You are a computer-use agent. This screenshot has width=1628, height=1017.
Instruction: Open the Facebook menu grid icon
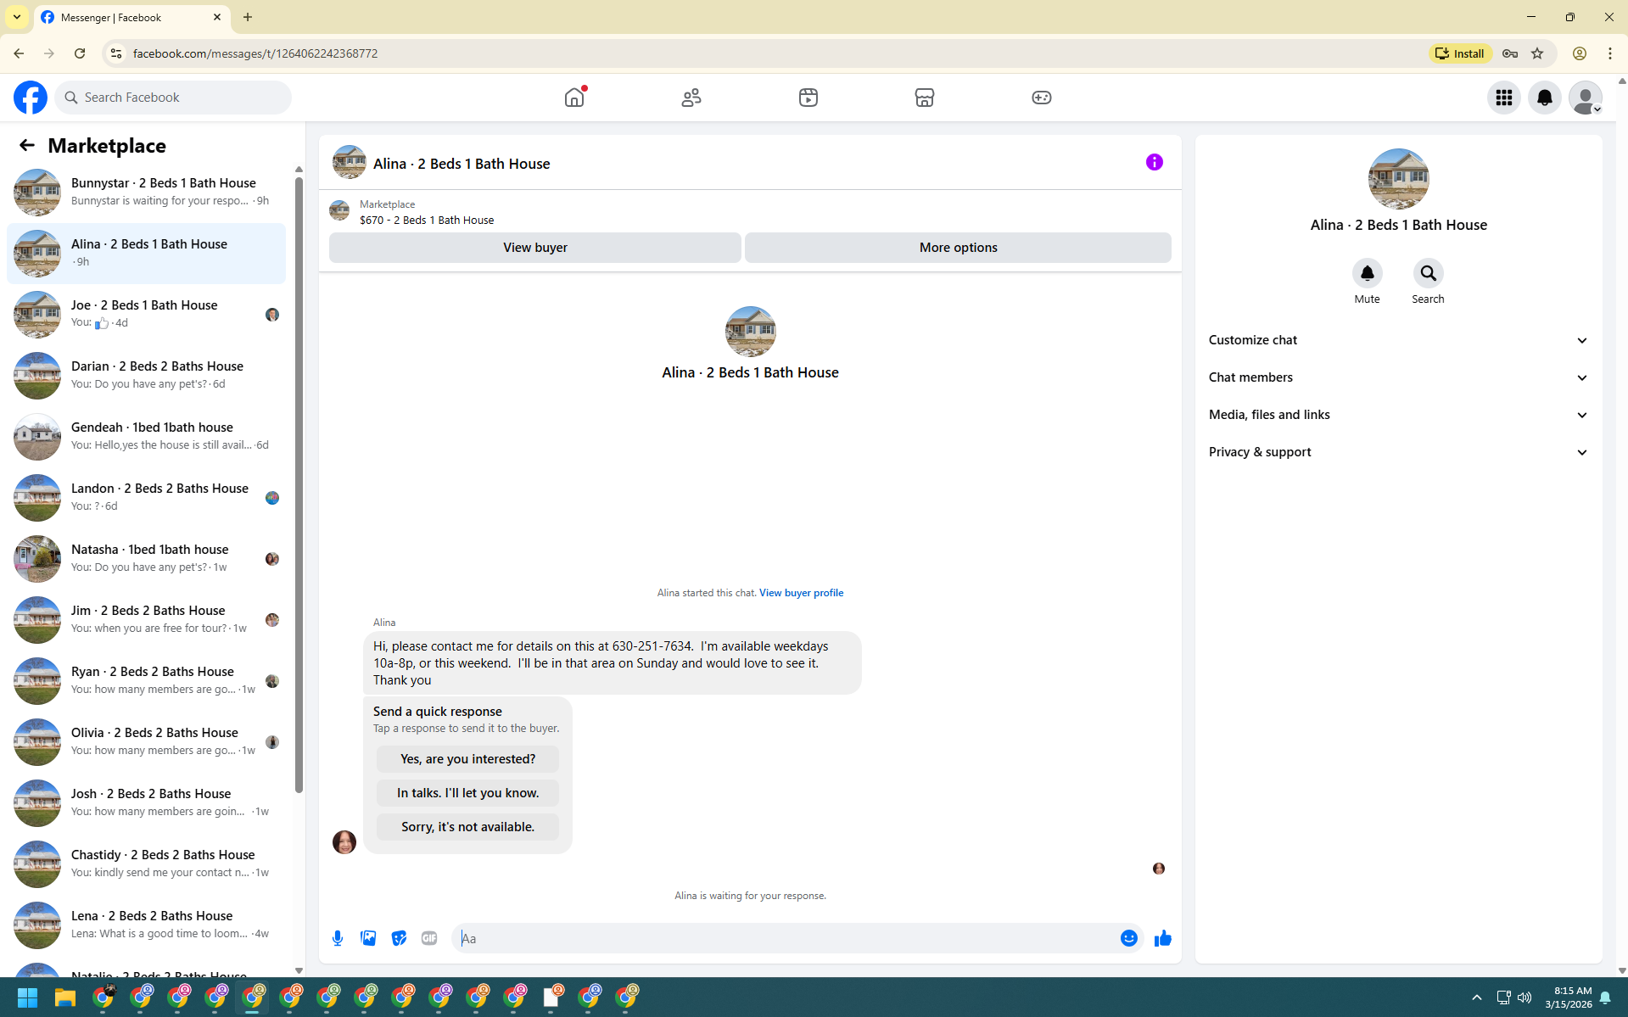coord(1504,98)
